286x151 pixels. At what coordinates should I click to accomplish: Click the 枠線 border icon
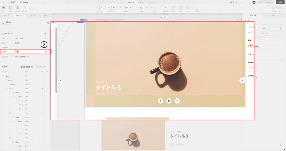[180, 8]
